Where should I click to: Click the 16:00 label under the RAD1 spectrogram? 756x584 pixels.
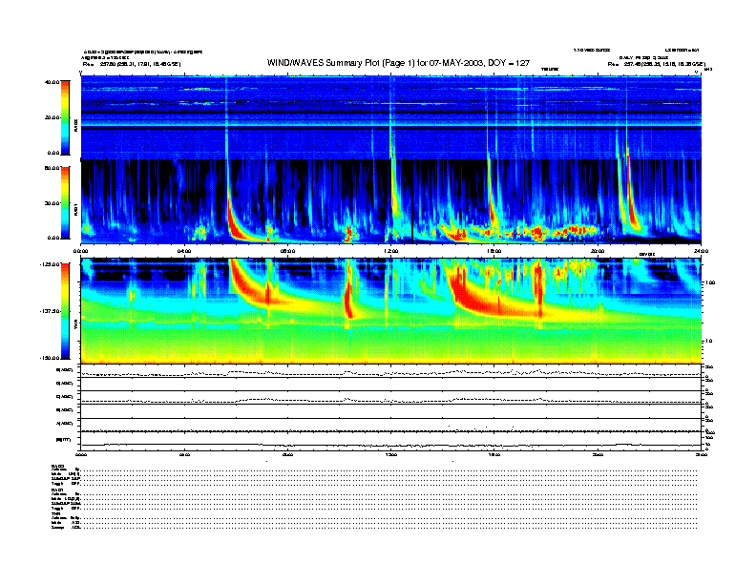[494, 251]
